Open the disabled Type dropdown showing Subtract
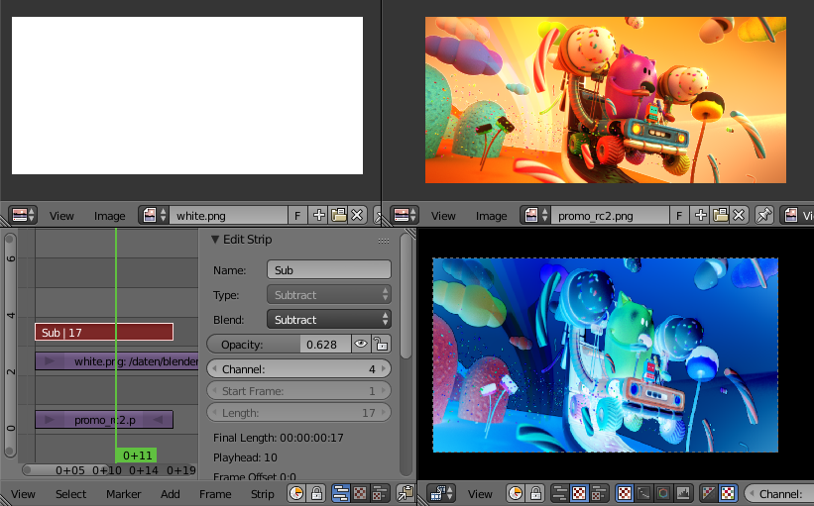This screenshot has width=814, height=506. (328, 294)
